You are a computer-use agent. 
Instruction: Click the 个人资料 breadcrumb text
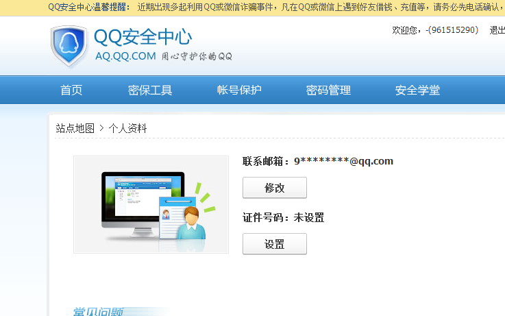click(128, 128)
